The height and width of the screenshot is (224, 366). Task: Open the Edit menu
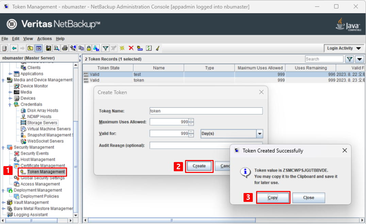pyautogui.click(x=16, y=39)
